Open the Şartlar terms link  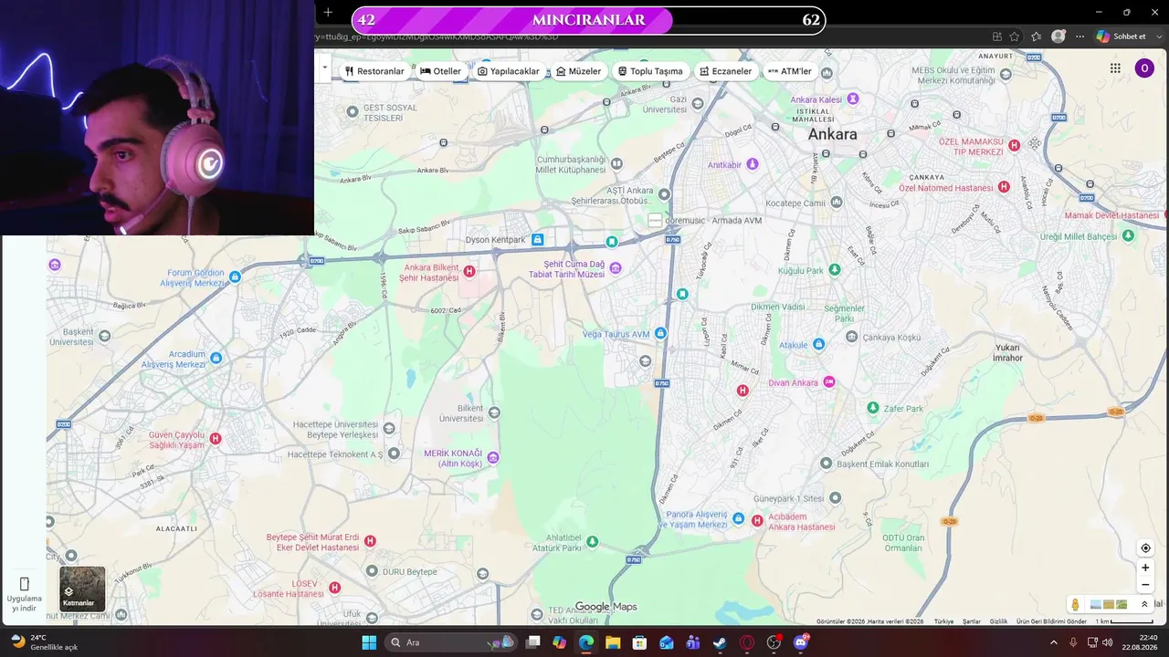[x=972, y=621]
